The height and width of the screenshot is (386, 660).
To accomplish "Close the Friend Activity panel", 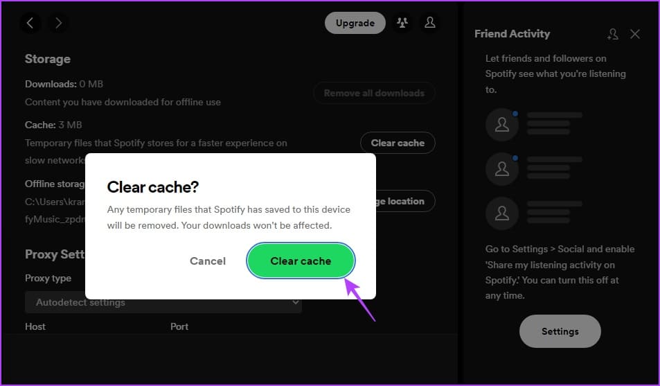I will pyautogui.click(x=635, y=34).
